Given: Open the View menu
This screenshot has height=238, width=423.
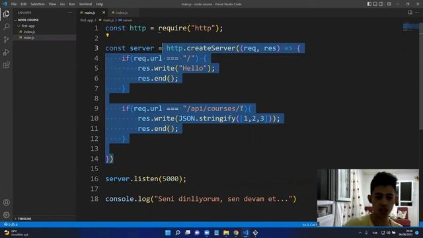Looking at the screenshot, I should pyautogui.click(x=52, y=4).
